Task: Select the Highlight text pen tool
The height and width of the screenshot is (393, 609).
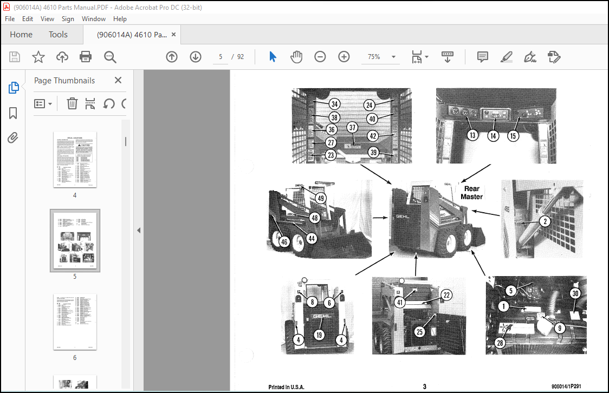Action: pyautogui.click(x=507, y=57)
